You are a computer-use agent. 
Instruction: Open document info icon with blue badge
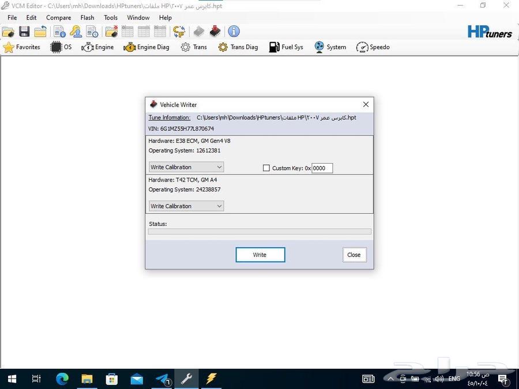coord(59,32)
